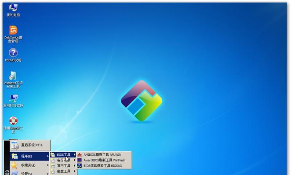Choose 重启系统SHELL from the start menu

(x=30, y=145)
